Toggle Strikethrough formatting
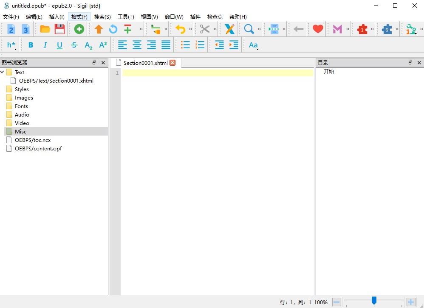 74,45
